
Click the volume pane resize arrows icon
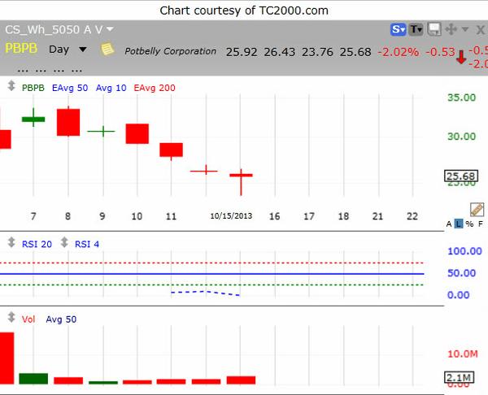[x=11, y=317]
